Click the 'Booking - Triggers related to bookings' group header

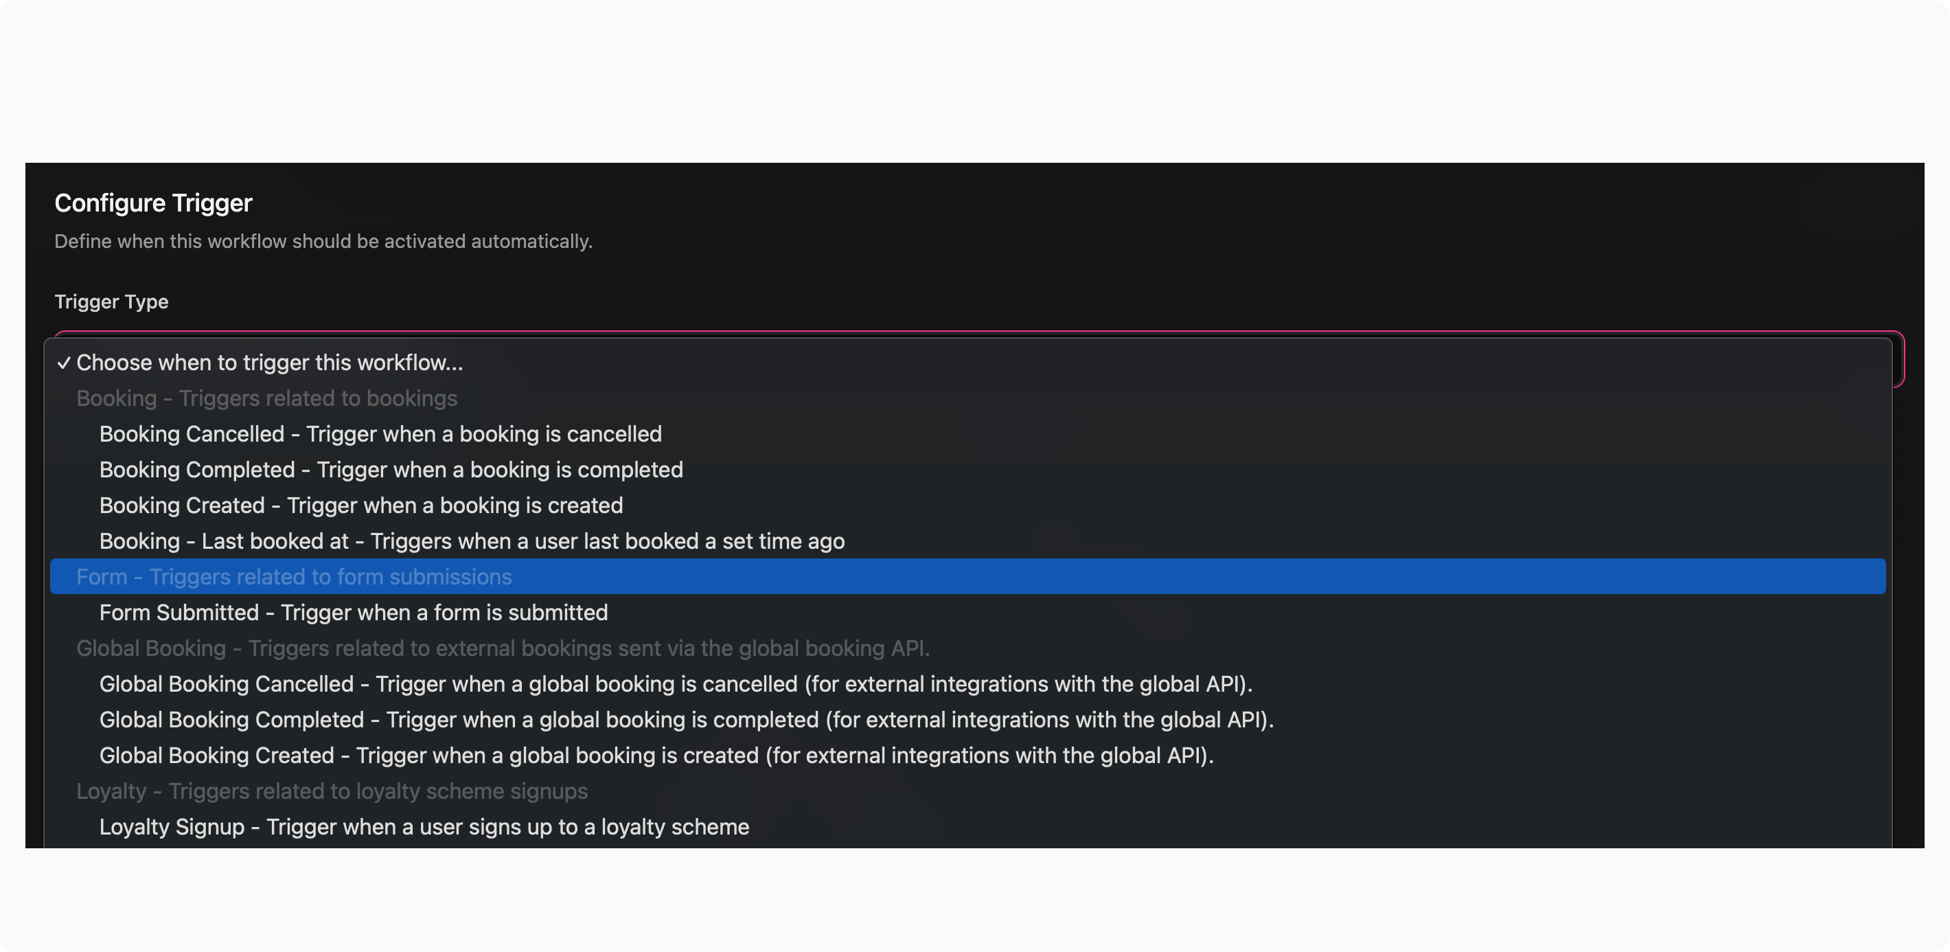266,398
